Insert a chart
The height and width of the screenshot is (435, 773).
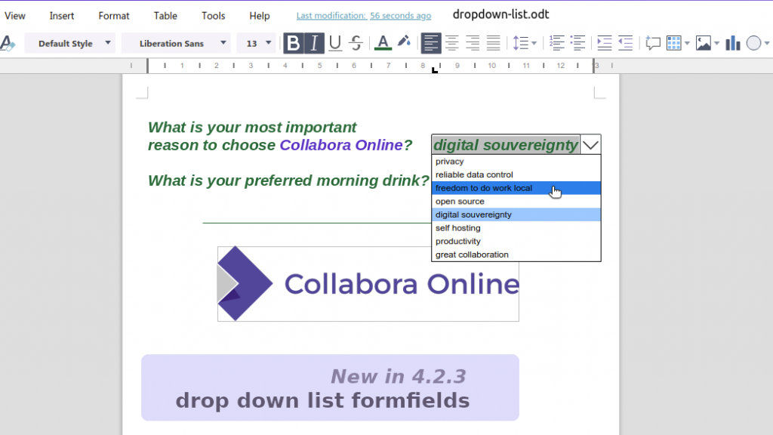[733, 43]
